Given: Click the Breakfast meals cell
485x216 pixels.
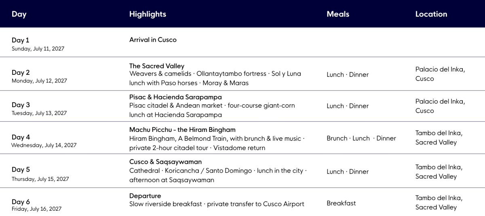Looking at the screenshot, I should point(341,203).
